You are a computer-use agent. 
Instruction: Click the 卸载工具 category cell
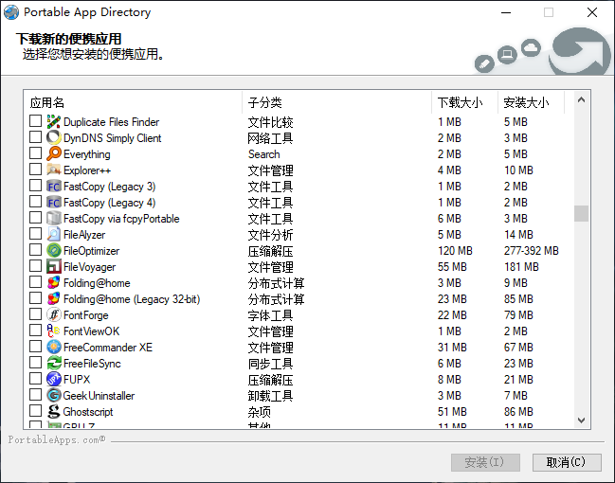pyautogui.click(x=270, y=396)
